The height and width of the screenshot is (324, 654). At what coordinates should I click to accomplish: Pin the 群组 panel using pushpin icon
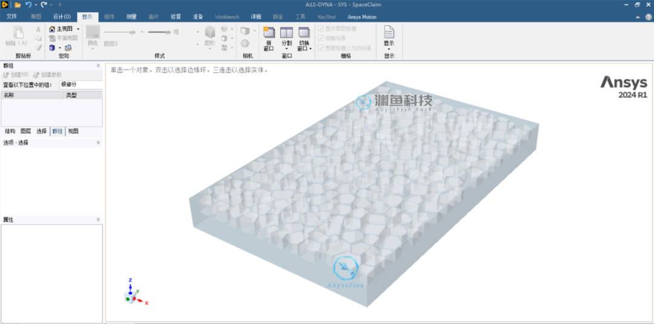(98, 66)
